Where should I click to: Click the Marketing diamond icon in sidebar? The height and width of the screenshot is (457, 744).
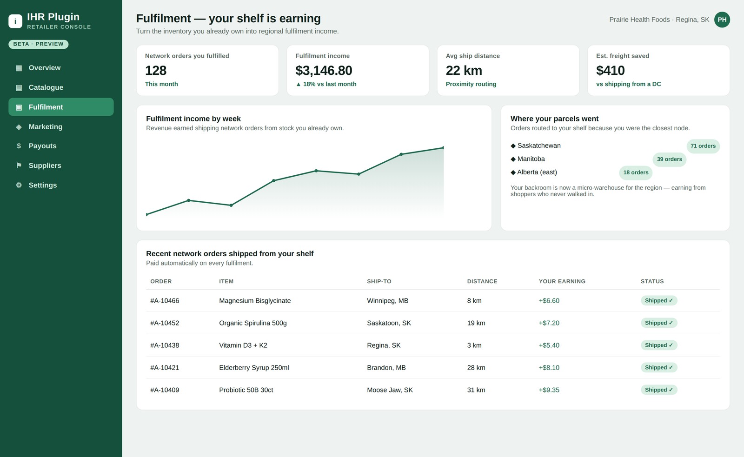(19, 126)
